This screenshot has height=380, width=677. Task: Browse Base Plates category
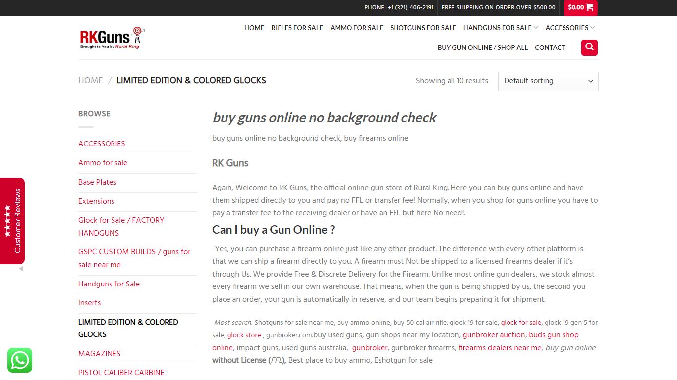pos(97,182)
